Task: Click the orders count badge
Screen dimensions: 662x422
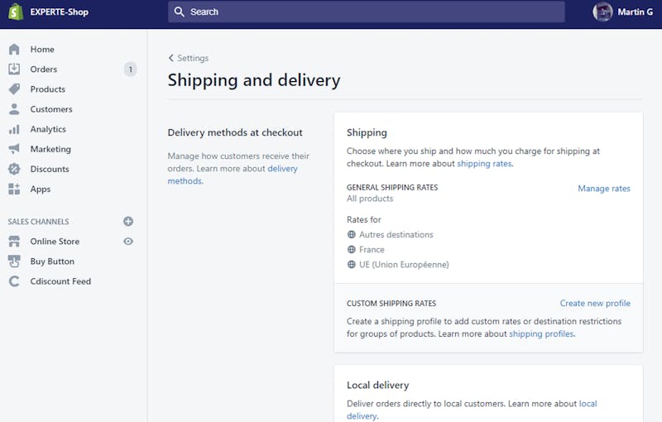Action: point(130,70)
